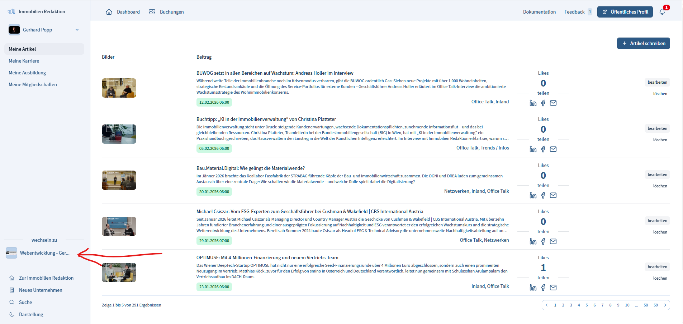Jump to page 59 in pagination

click(655, 305)
